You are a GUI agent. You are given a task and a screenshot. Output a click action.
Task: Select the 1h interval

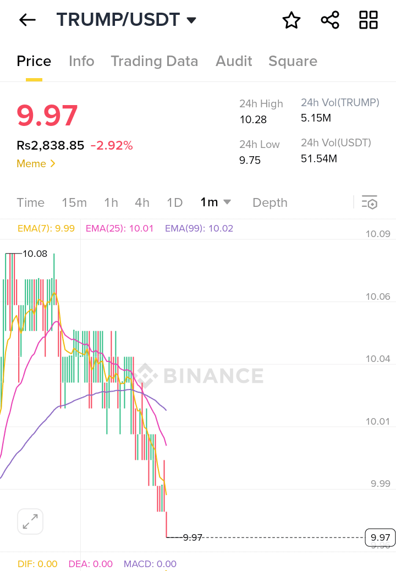coord(111,202)
